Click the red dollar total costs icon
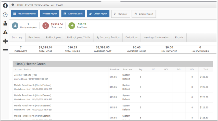Viewport: 218px width, 121px height. (x=46, y=26)
